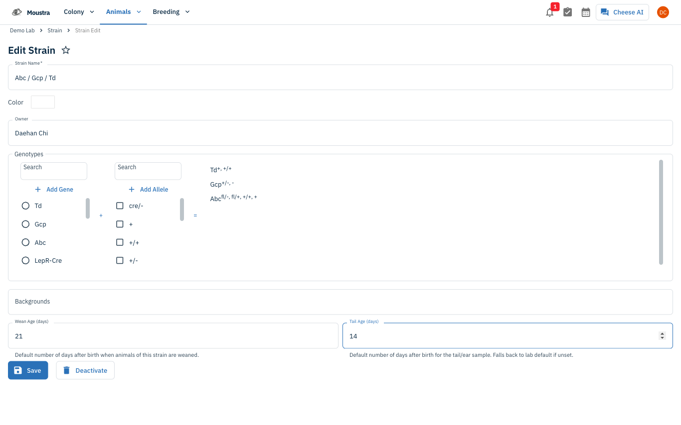Click Add Gene
The image size is (681, 425).
54,190
